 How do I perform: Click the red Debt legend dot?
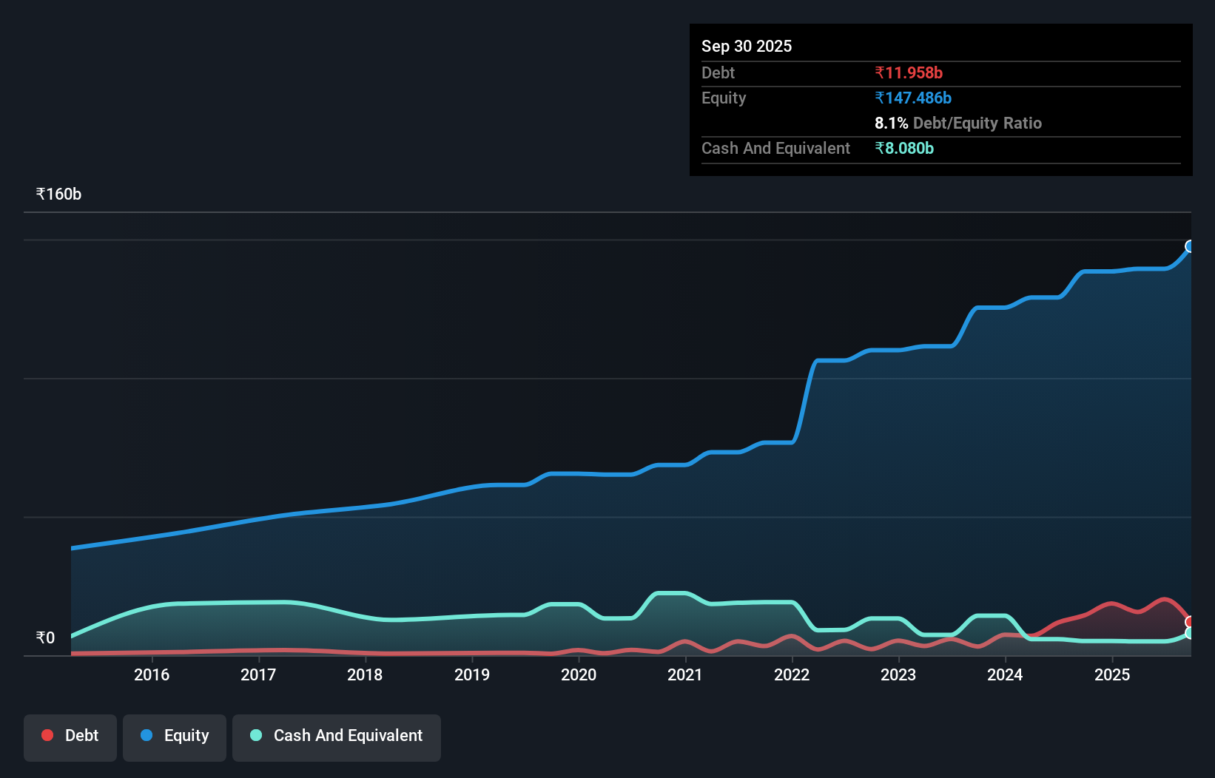tap(47, 735)
